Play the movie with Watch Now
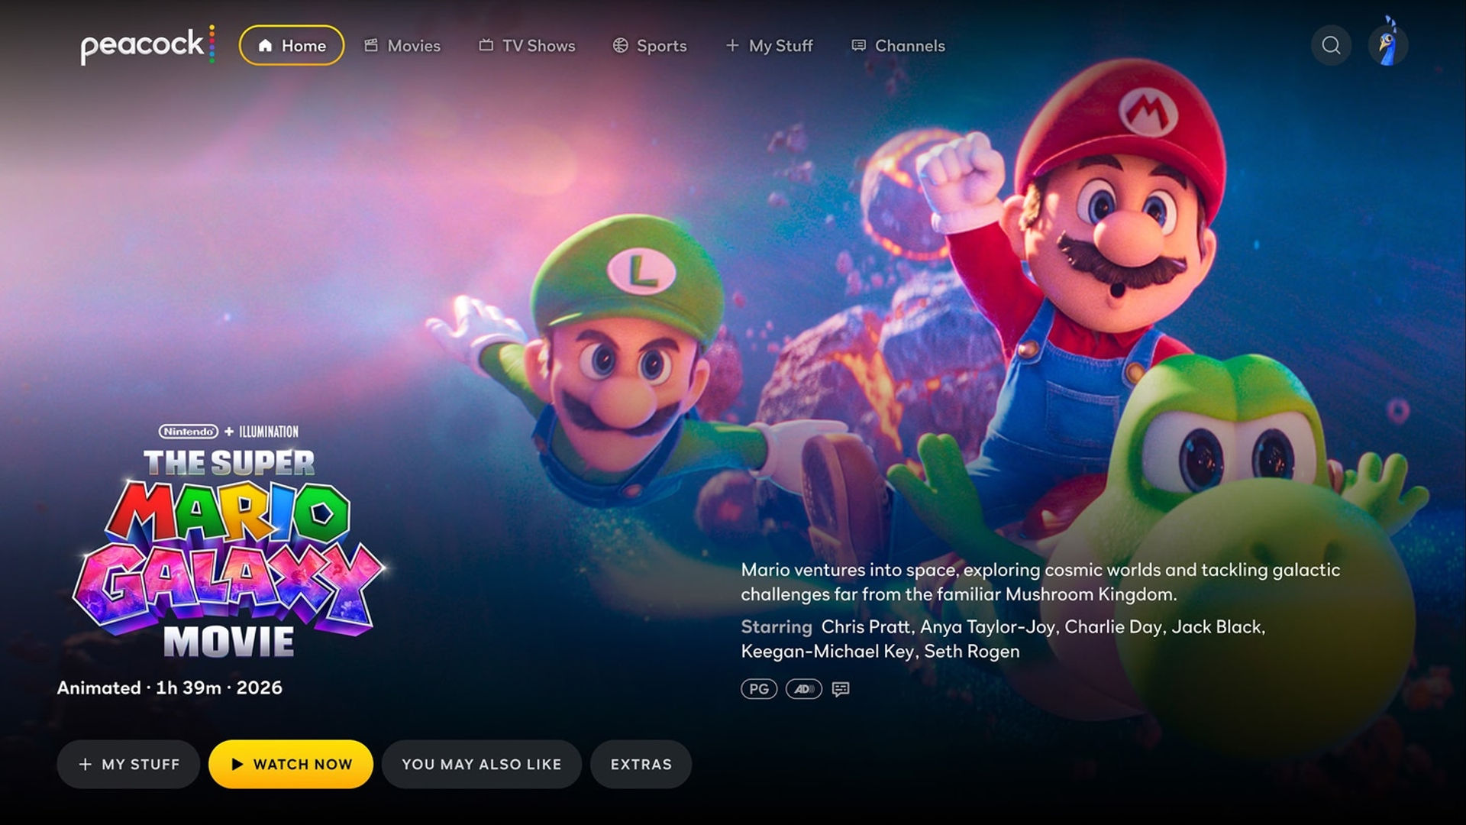1466x825 pixels. click(x=291, y=764)
